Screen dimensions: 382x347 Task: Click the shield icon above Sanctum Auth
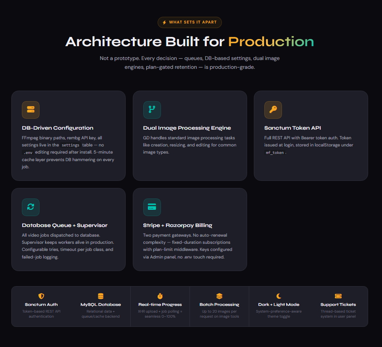point(41,296)
